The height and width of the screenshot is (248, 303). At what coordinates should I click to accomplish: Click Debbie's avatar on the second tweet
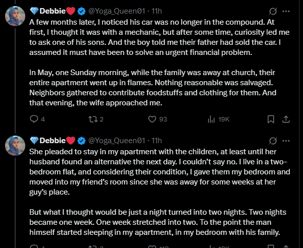click(16, 146)
